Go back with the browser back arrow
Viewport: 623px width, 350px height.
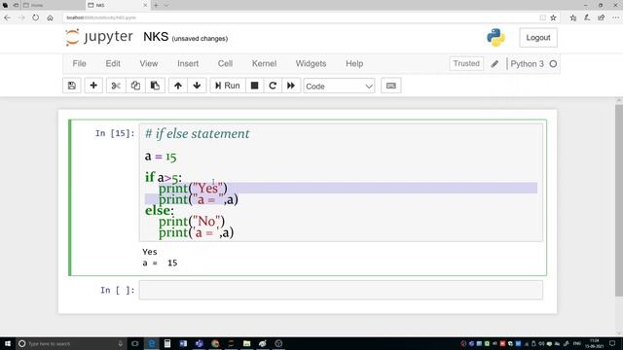click(x=8, y=17)
